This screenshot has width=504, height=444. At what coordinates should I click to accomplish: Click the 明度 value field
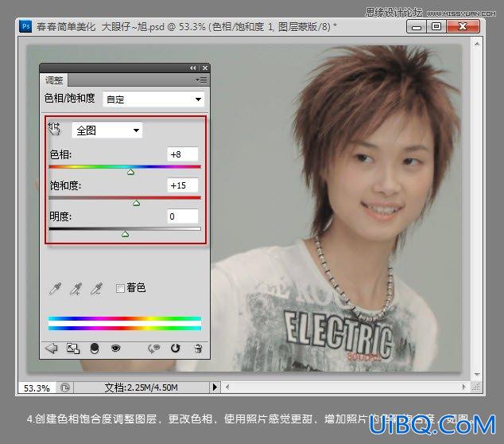click(x=182, y=216)
